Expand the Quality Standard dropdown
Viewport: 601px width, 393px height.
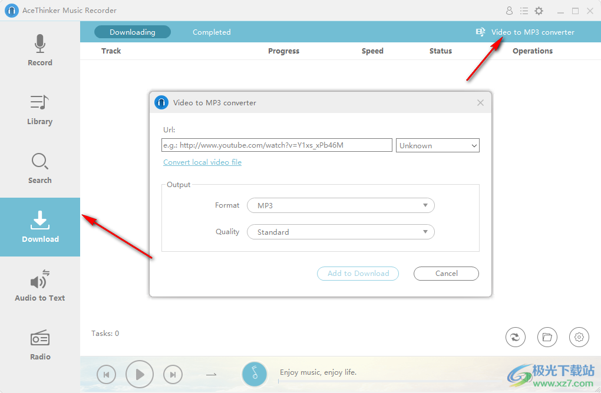point(341,232)
